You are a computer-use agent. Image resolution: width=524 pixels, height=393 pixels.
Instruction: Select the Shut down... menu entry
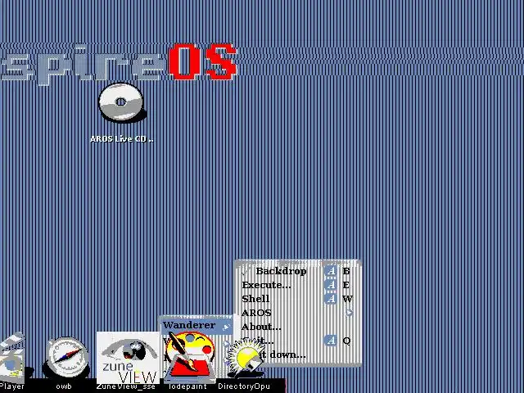(297, 355)
